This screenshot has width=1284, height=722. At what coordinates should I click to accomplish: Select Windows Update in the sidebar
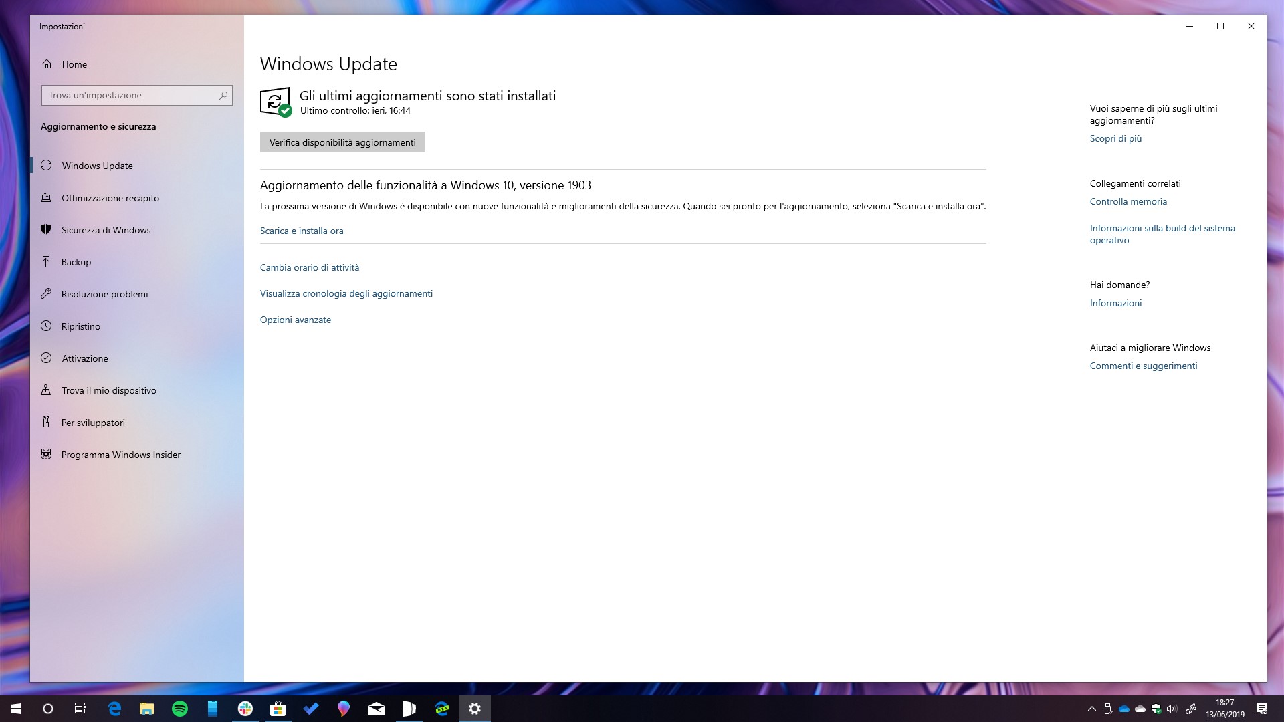136,166
